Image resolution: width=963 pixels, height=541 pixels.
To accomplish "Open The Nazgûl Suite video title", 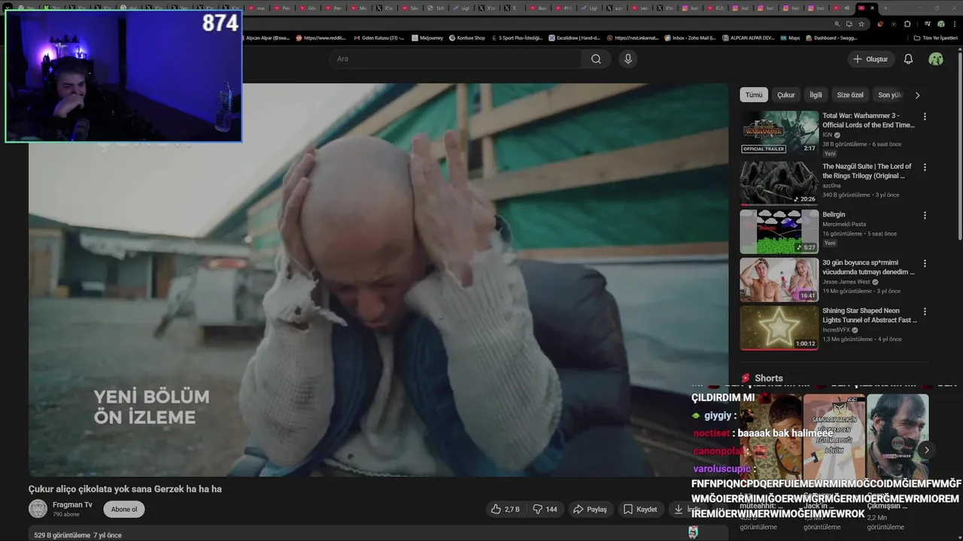I will click(867, 171).
